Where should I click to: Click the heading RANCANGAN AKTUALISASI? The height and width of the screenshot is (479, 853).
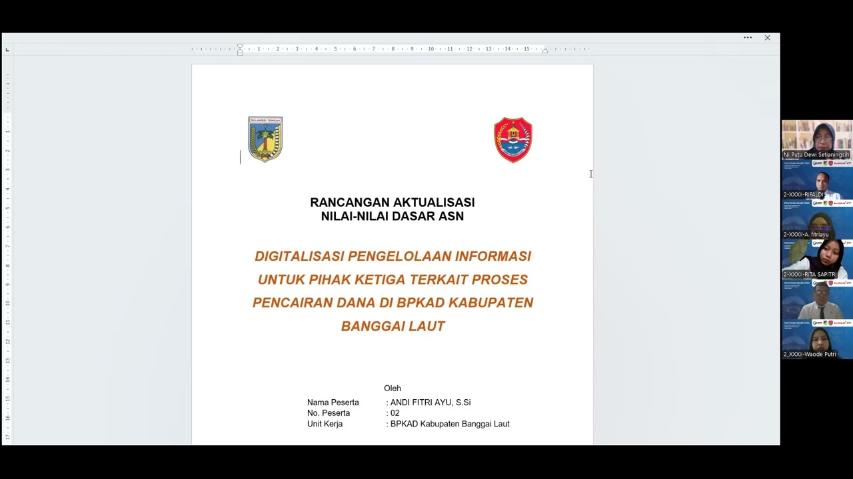point(393,202)
